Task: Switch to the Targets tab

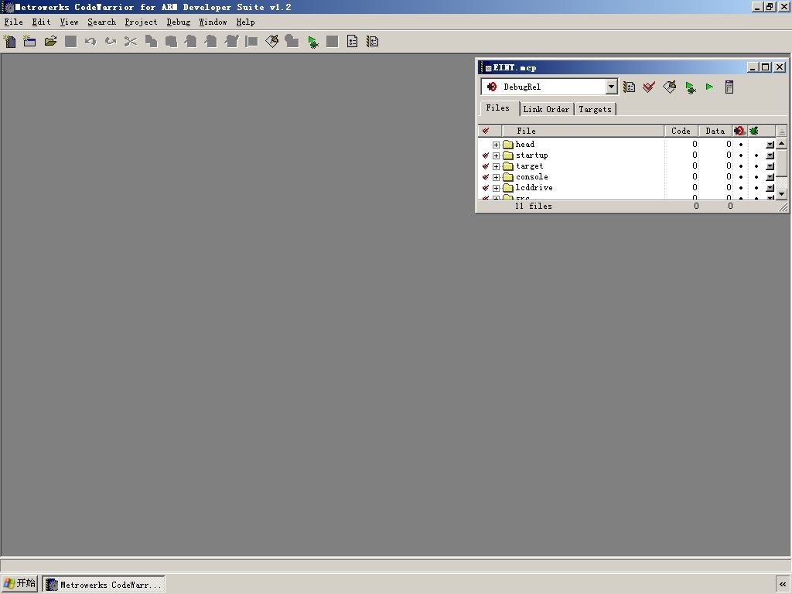Action: [x=595, y=109]
